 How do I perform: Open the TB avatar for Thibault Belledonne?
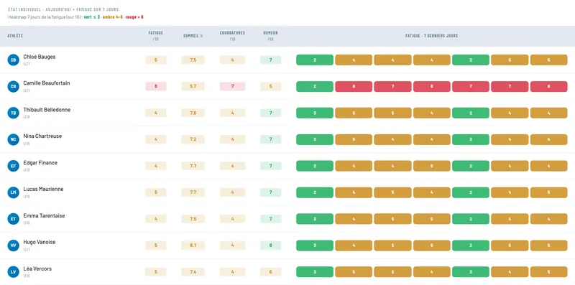pyautogui.click(x=13, y=113)
